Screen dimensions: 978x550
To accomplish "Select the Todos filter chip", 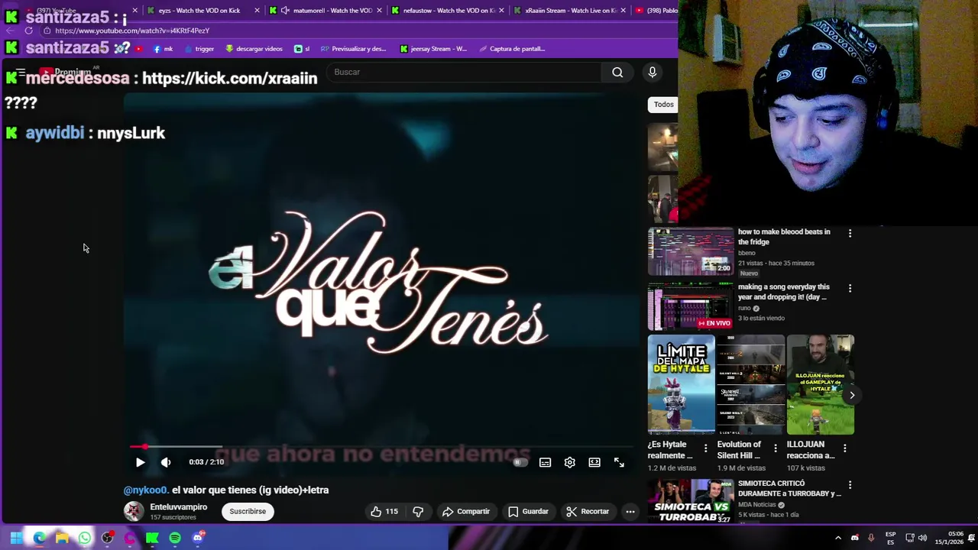I will 663,105.
